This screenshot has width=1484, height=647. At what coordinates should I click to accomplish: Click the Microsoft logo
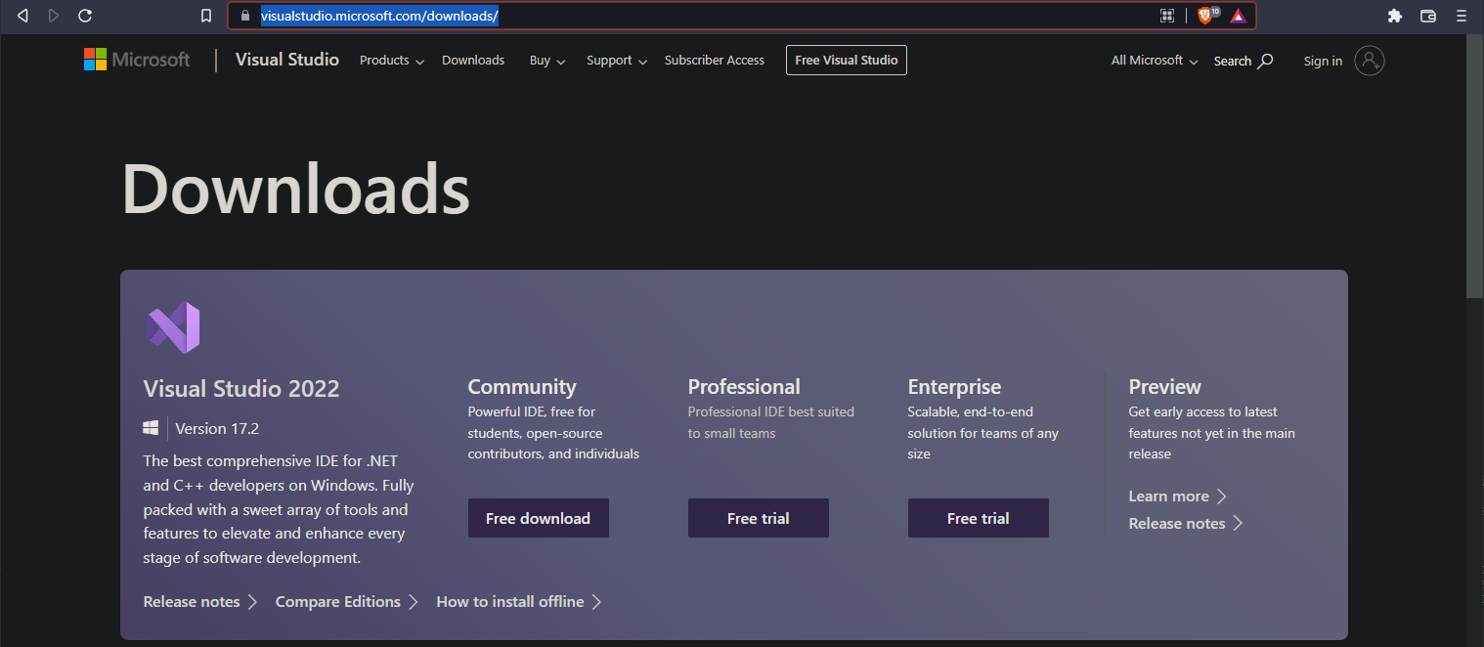pos(137,60)
